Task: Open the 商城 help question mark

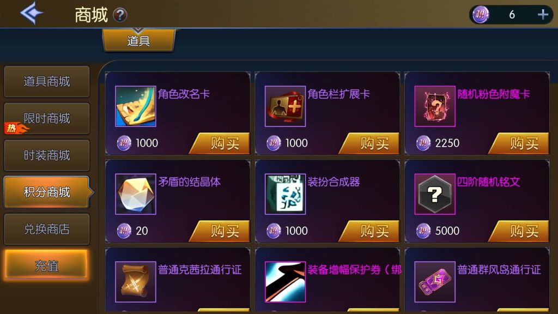Action: (x=120, y=15)
